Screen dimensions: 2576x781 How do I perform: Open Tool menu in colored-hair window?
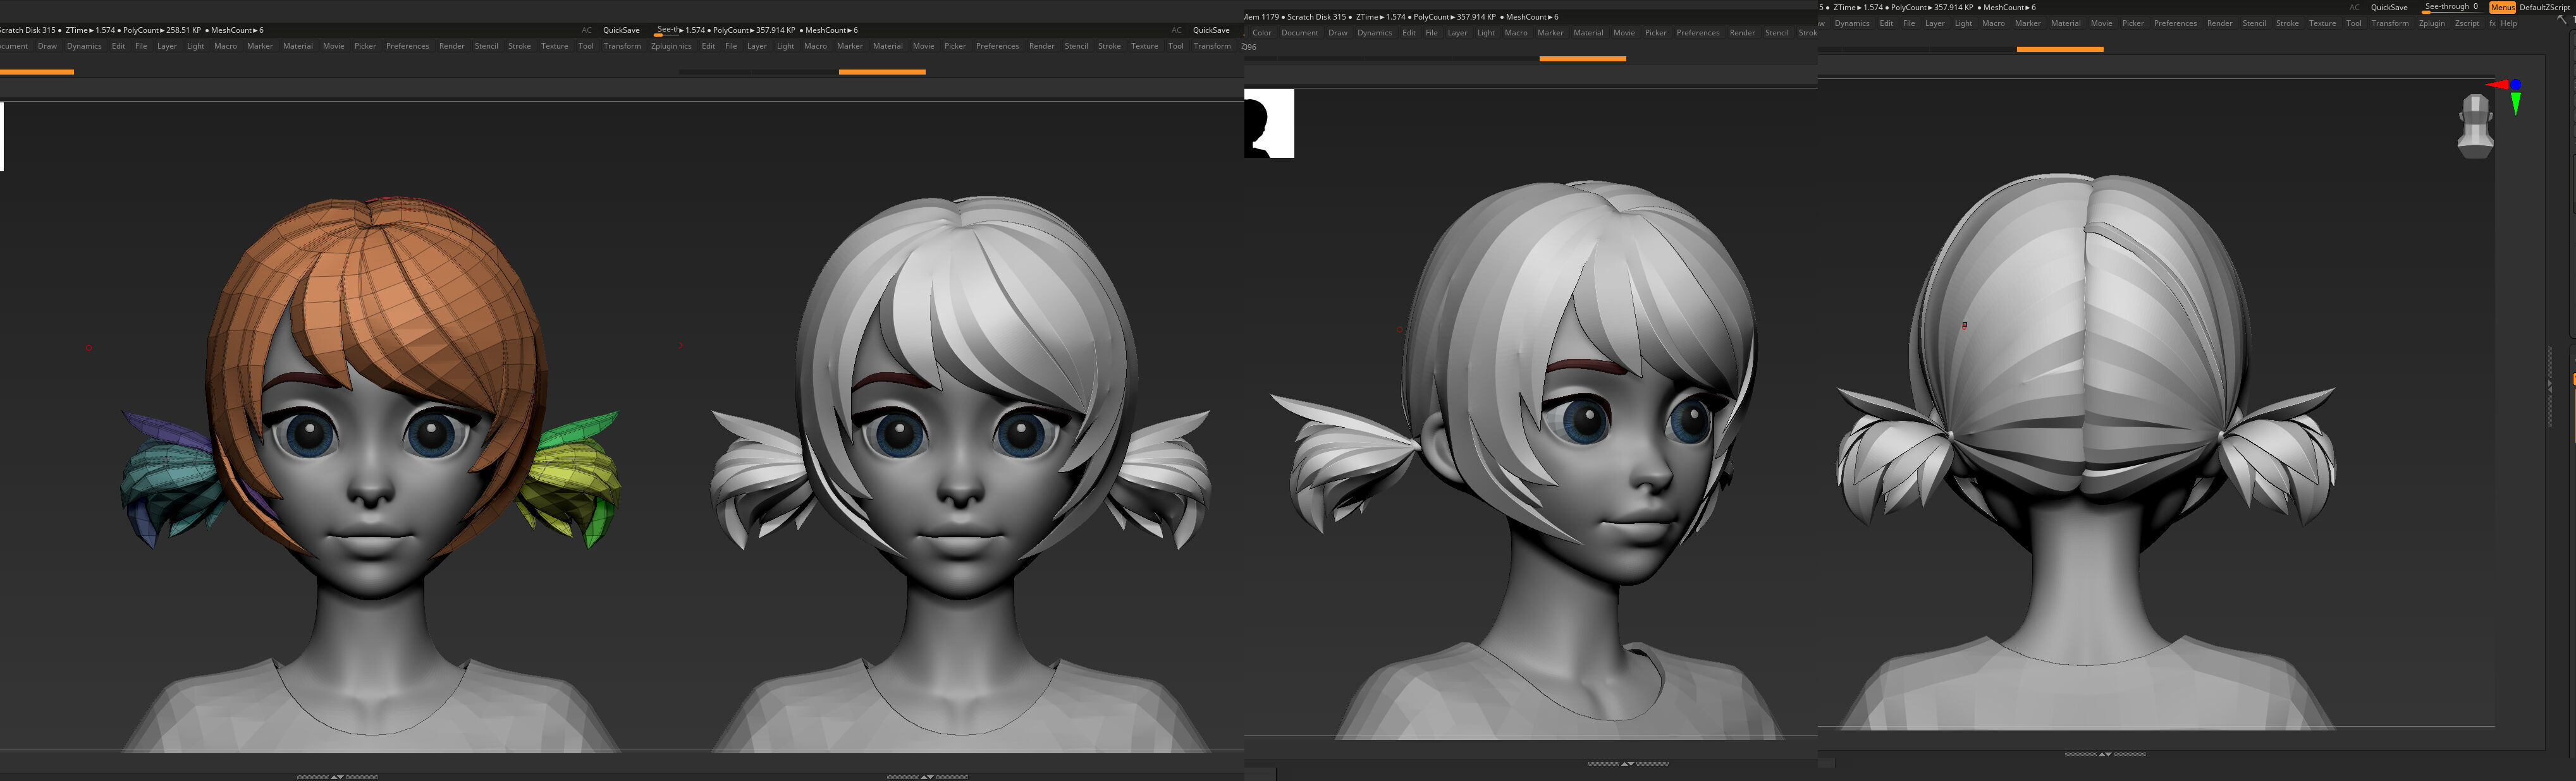pyautogui.click(x=586, y=46)
